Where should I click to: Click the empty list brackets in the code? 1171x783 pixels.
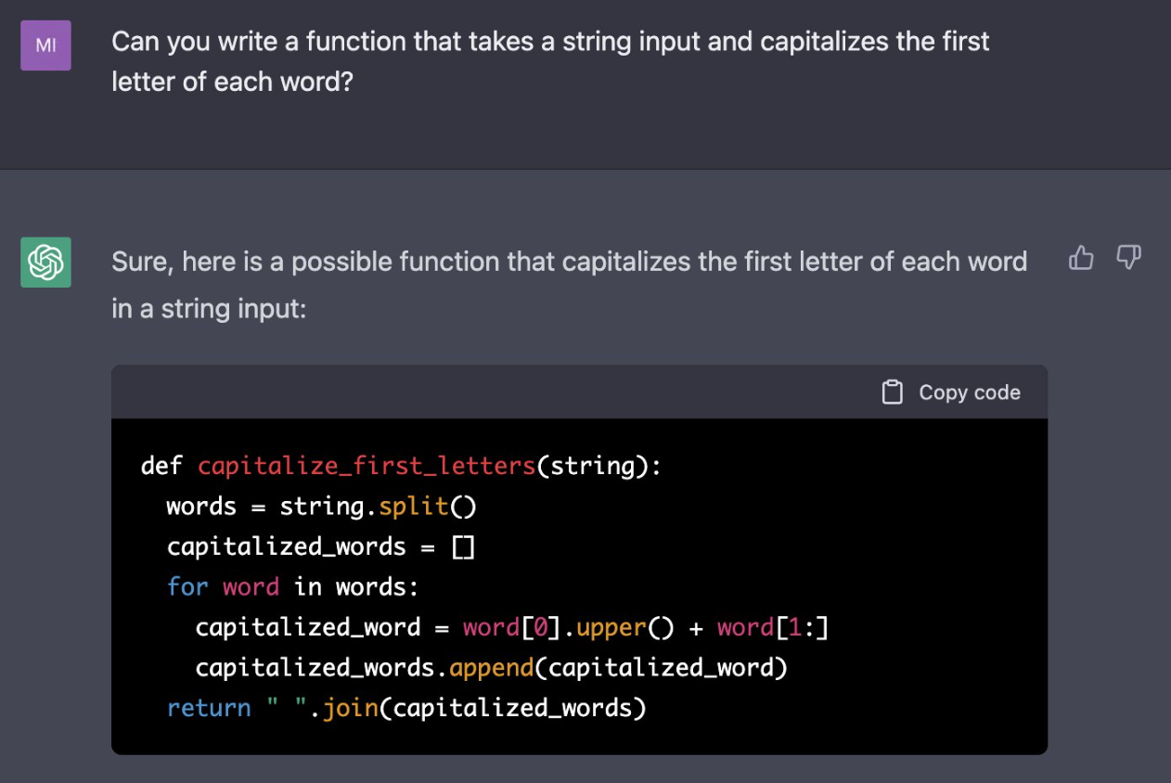point(463,547)
